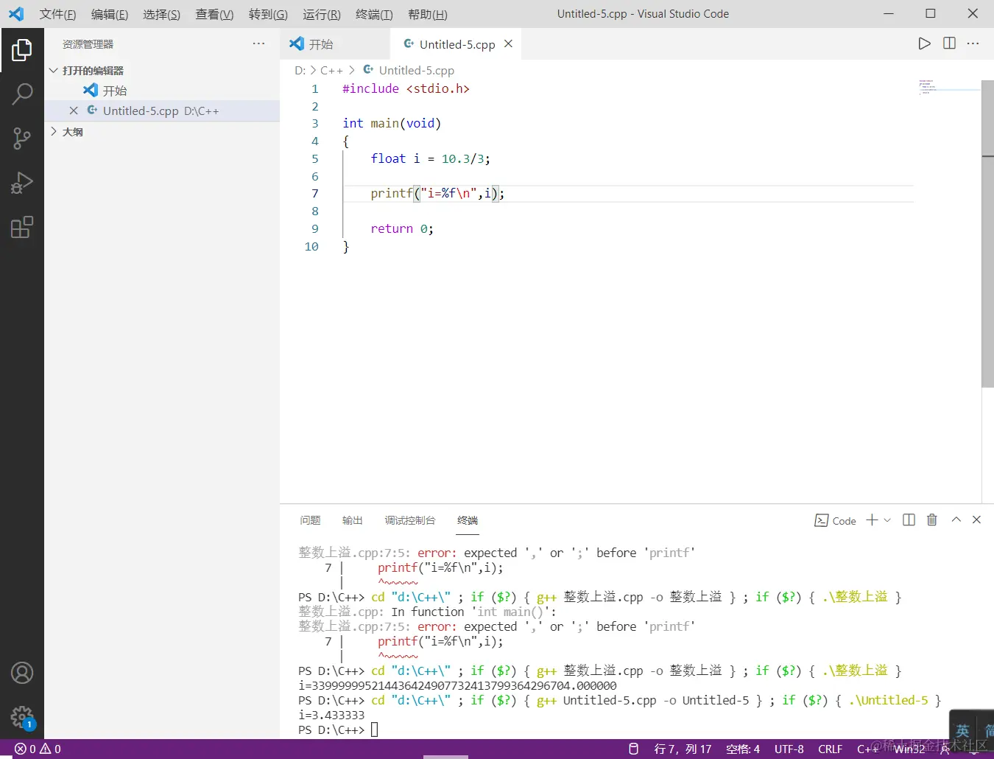This screenshot has width=994, height=759.
Task: Open the Edit (编辑) menu
Action: click(110, 14)
